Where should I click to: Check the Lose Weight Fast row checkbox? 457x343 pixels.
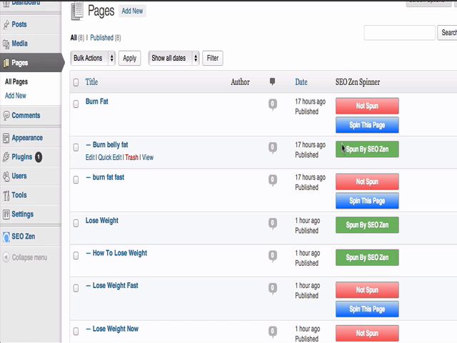coord(76,288)
